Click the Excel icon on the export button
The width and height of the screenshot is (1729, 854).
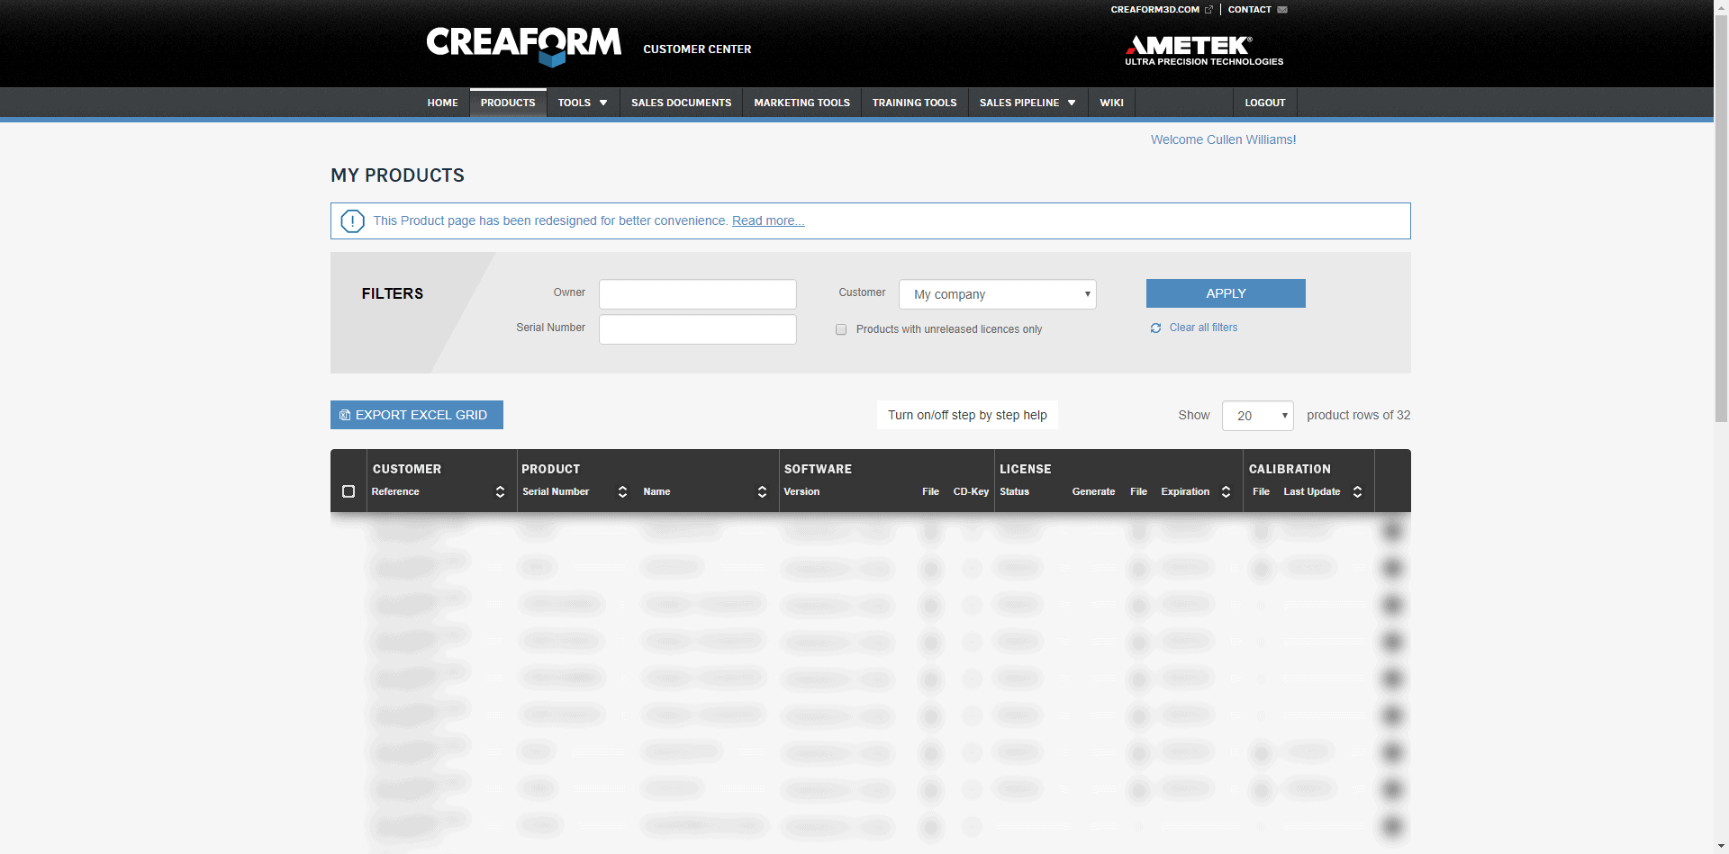[x=345, y=415]
